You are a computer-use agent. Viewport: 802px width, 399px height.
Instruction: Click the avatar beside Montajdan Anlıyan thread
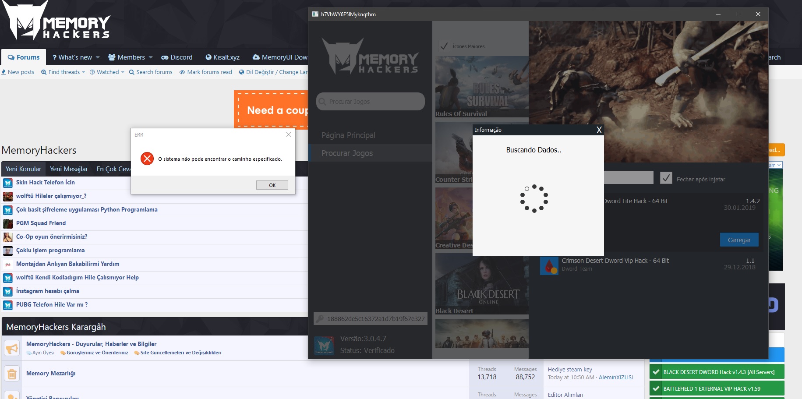[8, 265]
